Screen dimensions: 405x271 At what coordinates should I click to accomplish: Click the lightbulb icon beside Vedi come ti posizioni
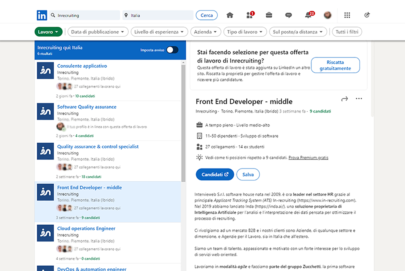pyautogui.click(x=199, y=158)
